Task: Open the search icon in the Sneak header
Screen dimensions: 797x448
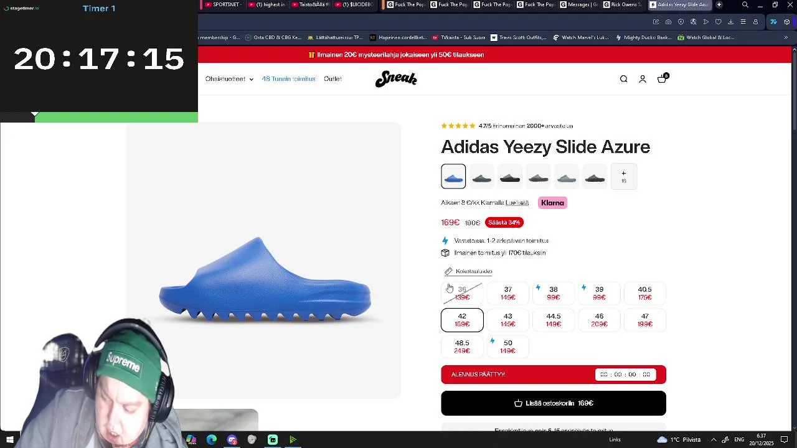Action: 623,79
